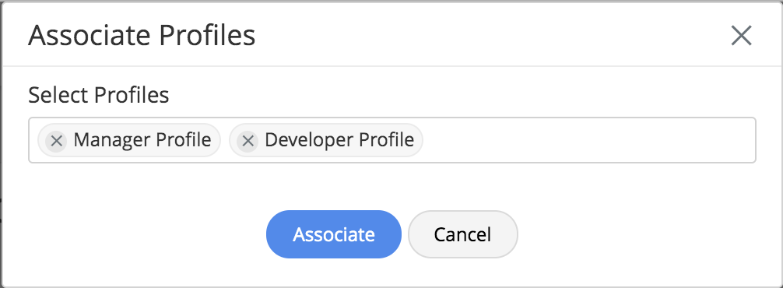Image resolution: width=783 pixels, height=288 pixels.
Task: Close the Associate Profiles dialog
Action: click(x=741, y=36)
